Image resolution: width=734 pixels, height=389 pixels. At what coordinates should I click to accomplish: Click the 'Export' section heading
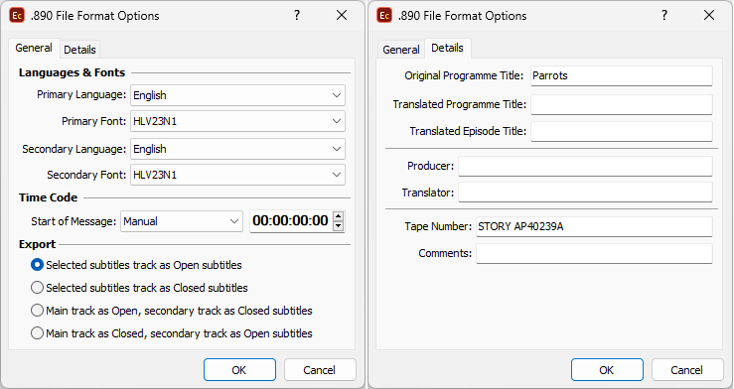(x=37, y=244)
